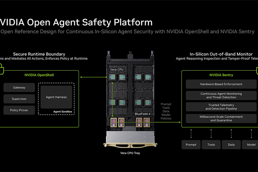Click the shield icon on Sentry box
This screenshot has height=172, width=258.
pyautogui.click(x=257, y=71)
